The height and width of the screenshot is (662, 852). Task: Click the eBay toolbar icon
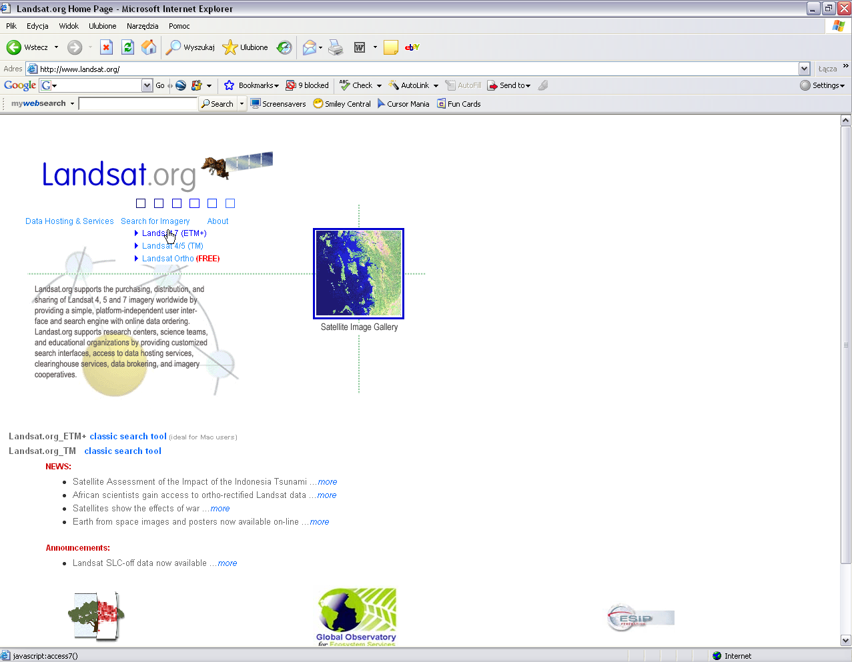pos(412,47)
